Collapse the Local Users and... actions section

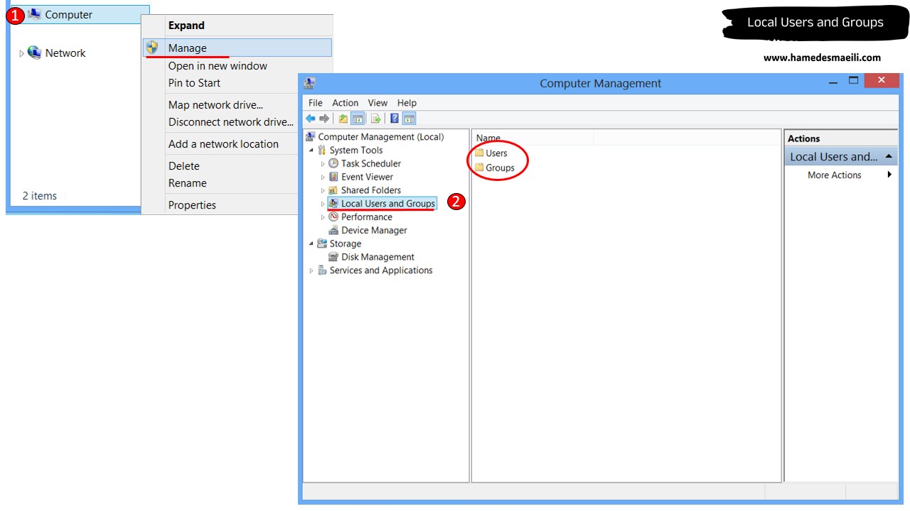click(x=889, y=157)
